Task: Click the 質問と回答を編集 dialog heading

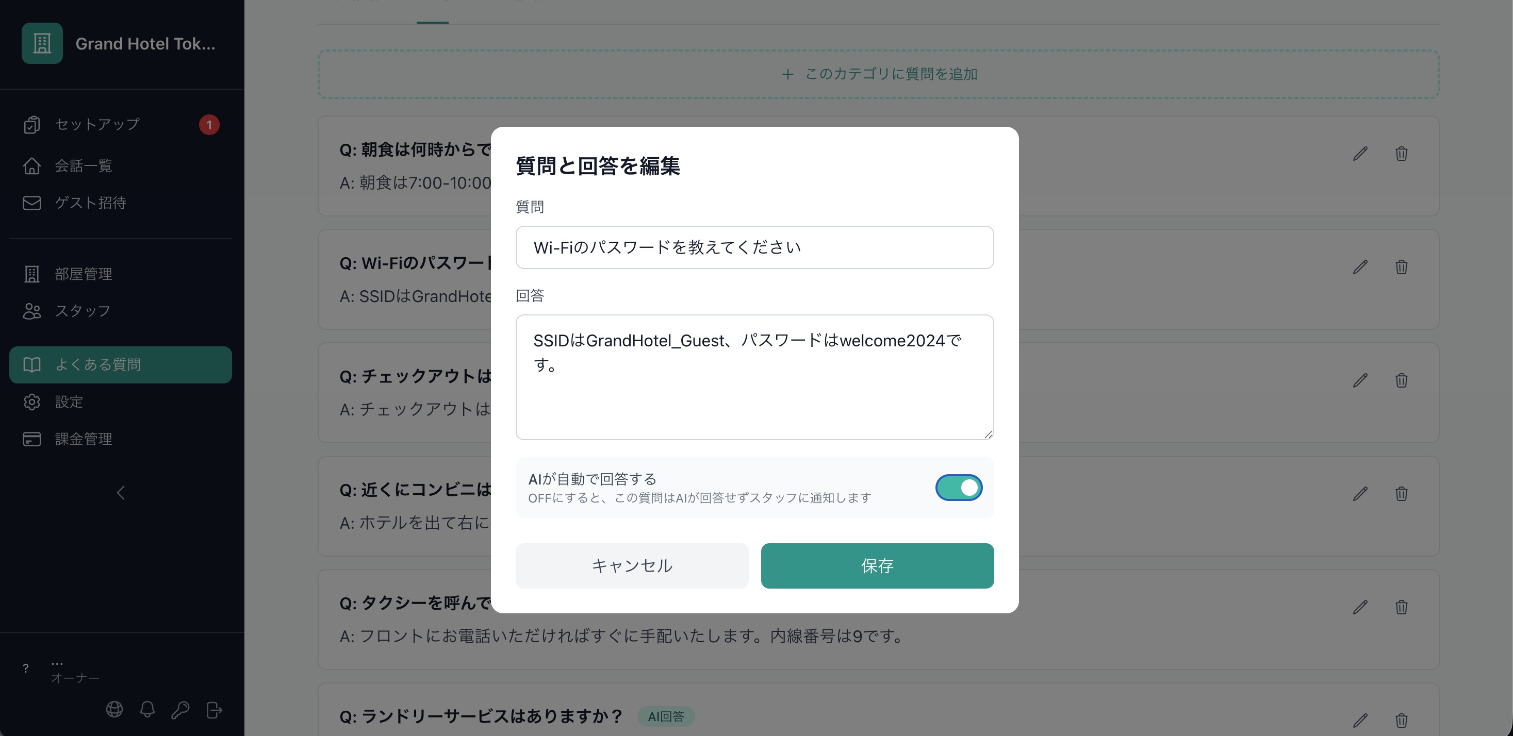Action: [598, 166]
